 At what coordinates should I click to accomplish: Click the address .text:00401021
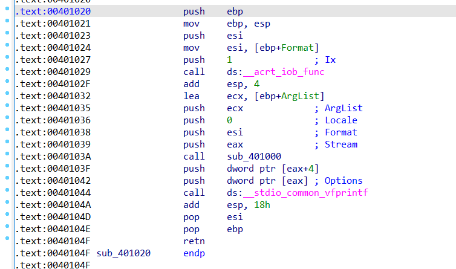click(54, 24)
